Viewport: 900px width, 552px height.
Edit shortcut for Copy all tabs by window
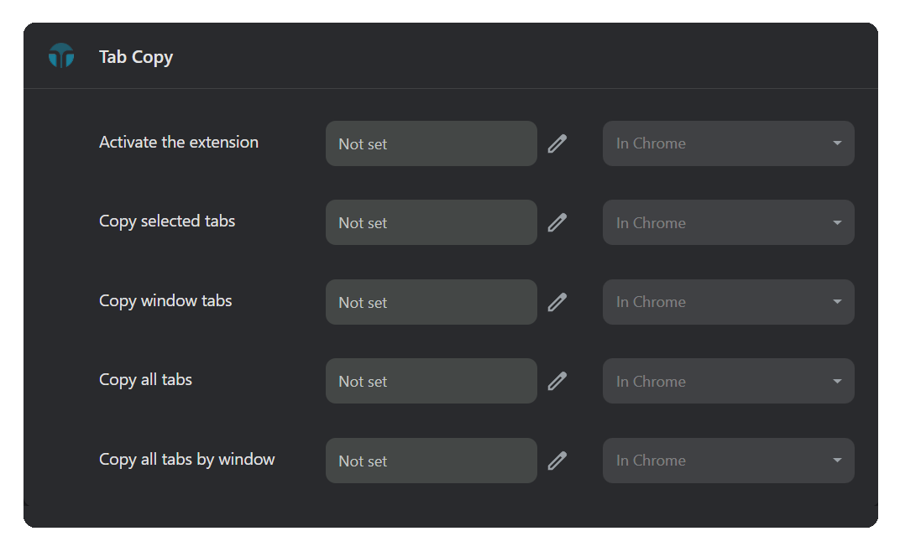pos(557,461)
